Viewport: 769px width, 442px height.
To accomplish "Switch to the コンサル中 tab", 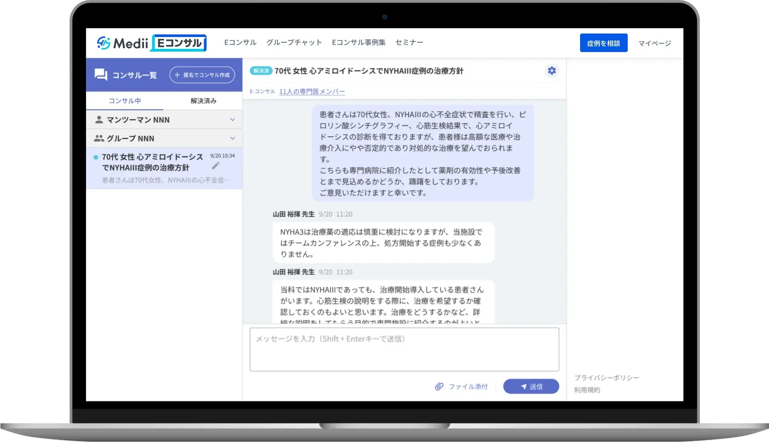I will pos(125,101).
